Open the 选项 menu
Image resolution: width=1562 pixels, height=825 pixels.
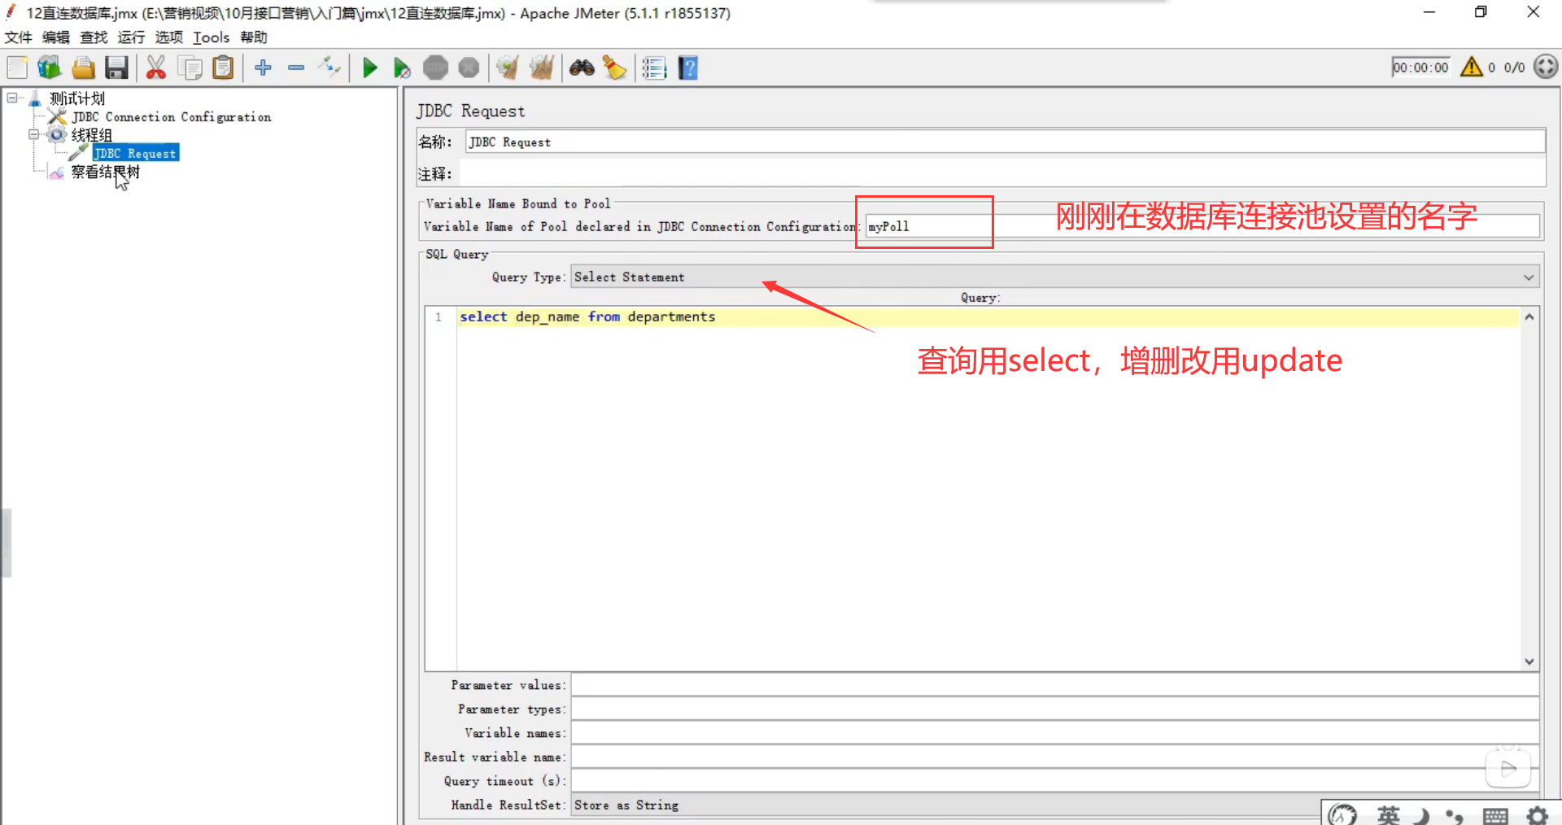tap(169, 37)
